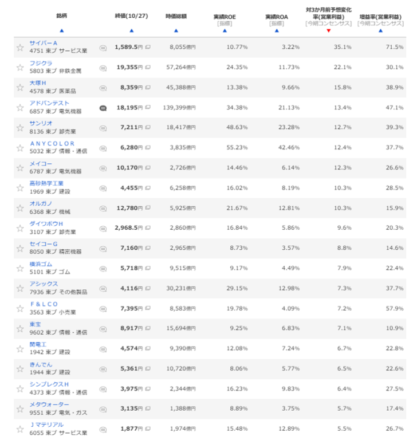Open the メタウォーター stock link
The width and height of the screenshot is (417, 448).
49,404
